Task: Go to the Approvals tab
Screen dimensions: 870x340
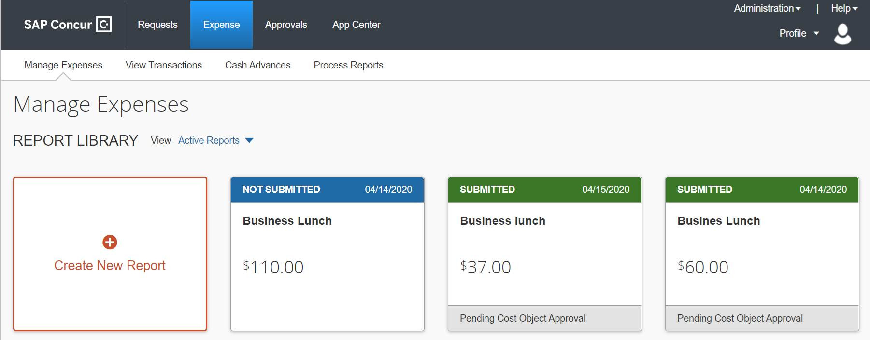Action: (286, 25)
